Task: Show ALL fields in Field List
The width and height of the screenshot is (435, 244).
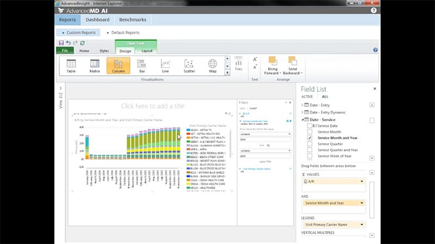Action: (x=325, y=97)
